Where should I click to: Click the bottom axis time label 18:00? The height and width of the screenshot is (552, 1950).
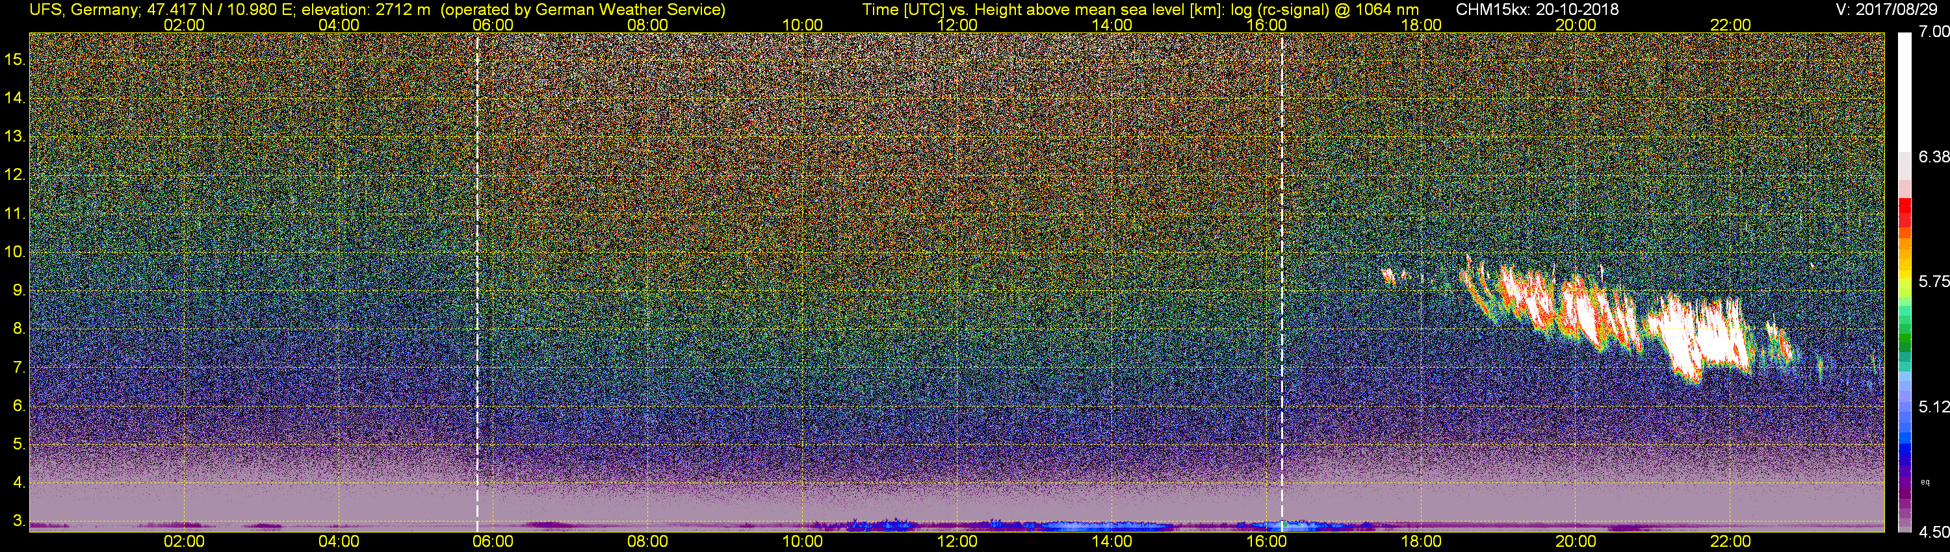pyautogui.click(x=1421, y=542)
